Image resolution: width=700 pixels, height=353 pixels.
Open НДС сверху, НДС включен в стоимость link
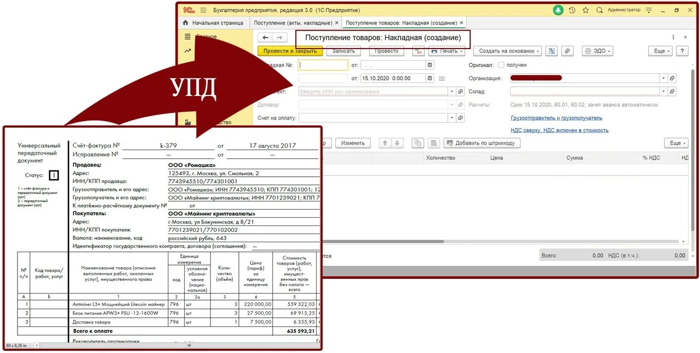pyautogui.click(x=559, y=130)
